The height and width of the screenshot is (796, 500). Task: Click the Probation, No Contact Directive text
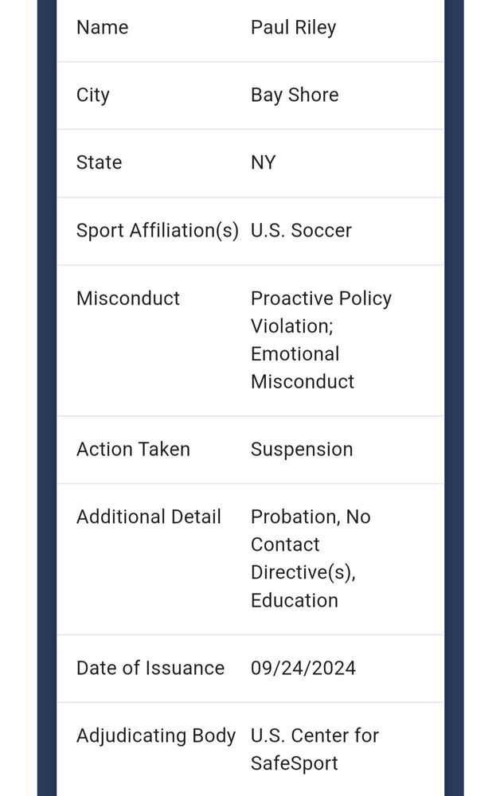tap(311, 544)
